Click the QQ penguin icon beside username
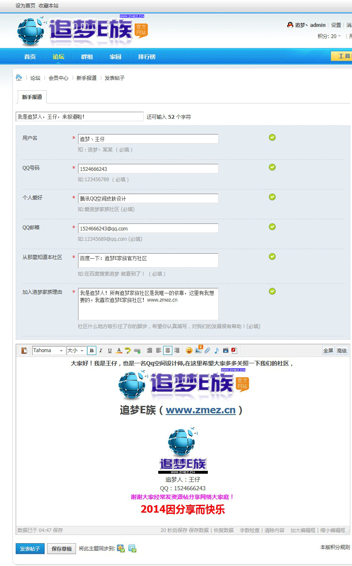The height and width of the screenshot is (566, 352). (x=290, y=25)
